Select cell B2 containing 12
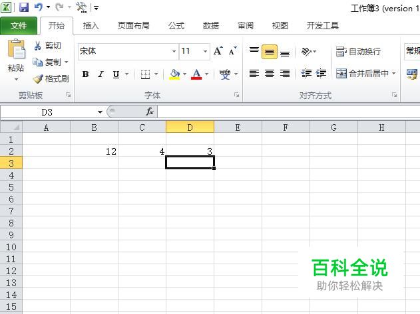 (94, 151)
